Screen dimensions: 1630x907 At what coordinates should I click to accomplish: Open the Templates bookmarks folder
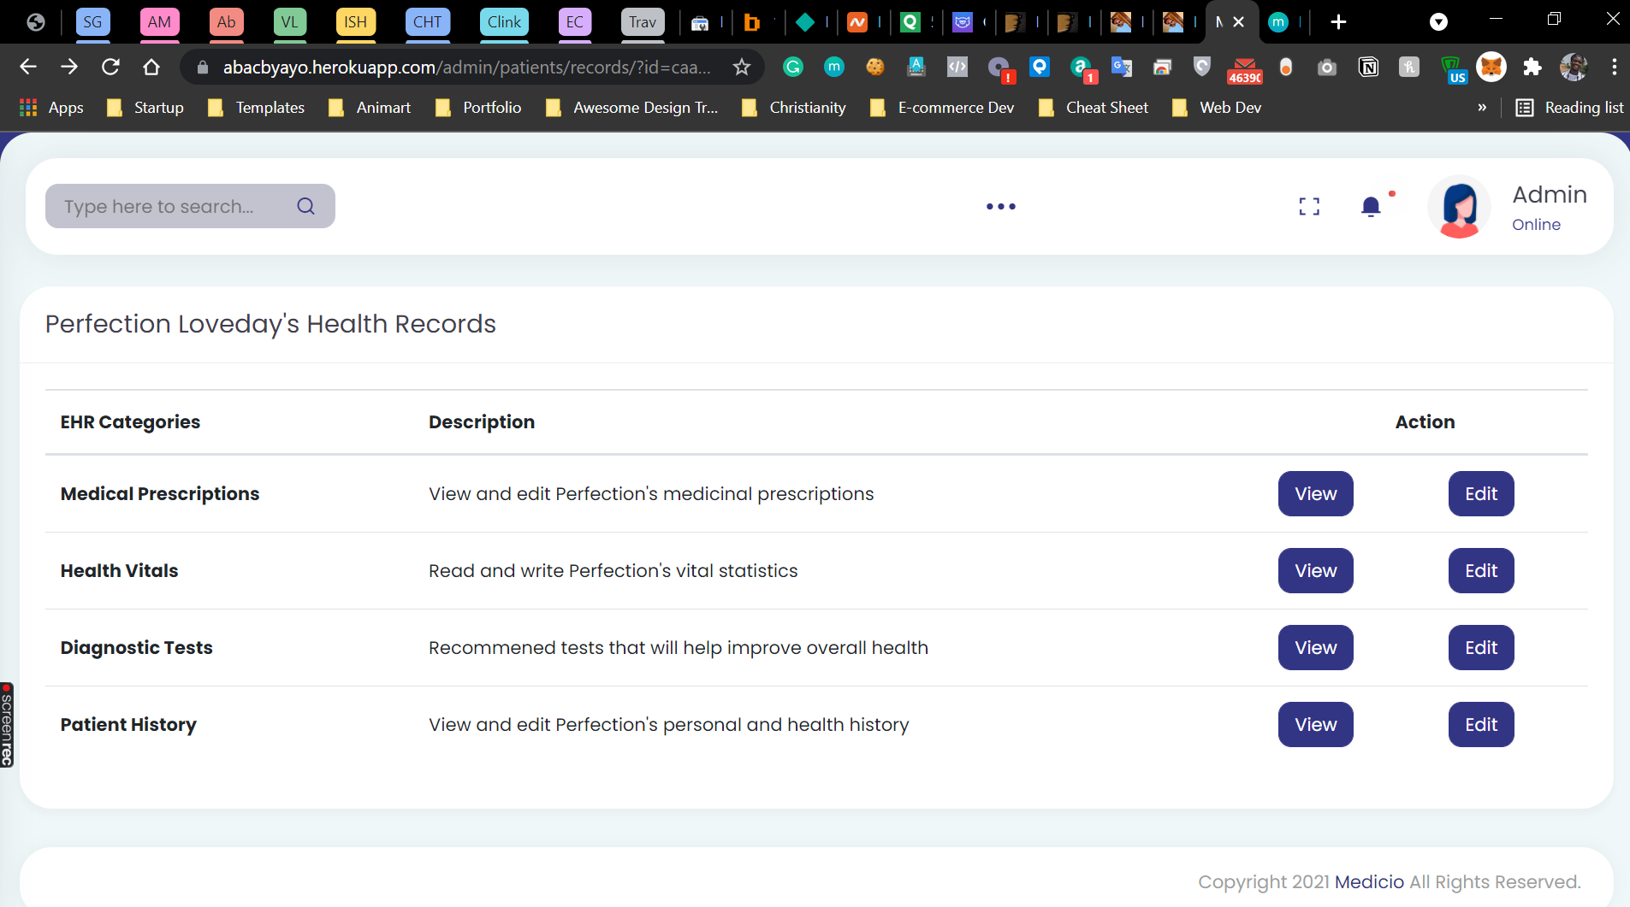coord(256,108)
